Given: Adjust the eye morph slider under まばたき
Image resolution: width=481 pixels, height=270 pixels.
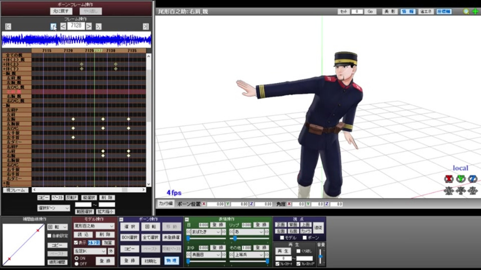Looking at the screenshot, I should coord(206,238).
